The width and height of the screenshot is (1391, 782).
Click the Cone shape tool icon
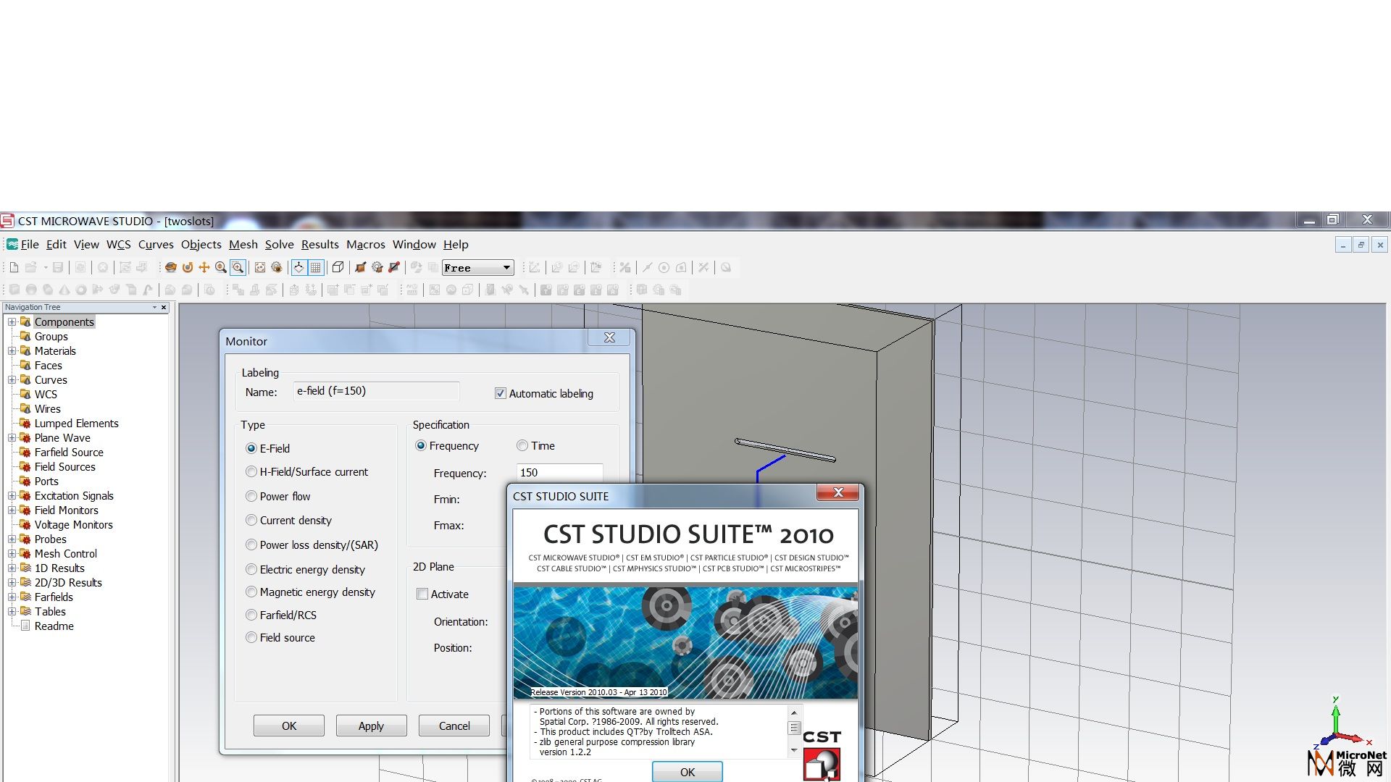[64, 290]
